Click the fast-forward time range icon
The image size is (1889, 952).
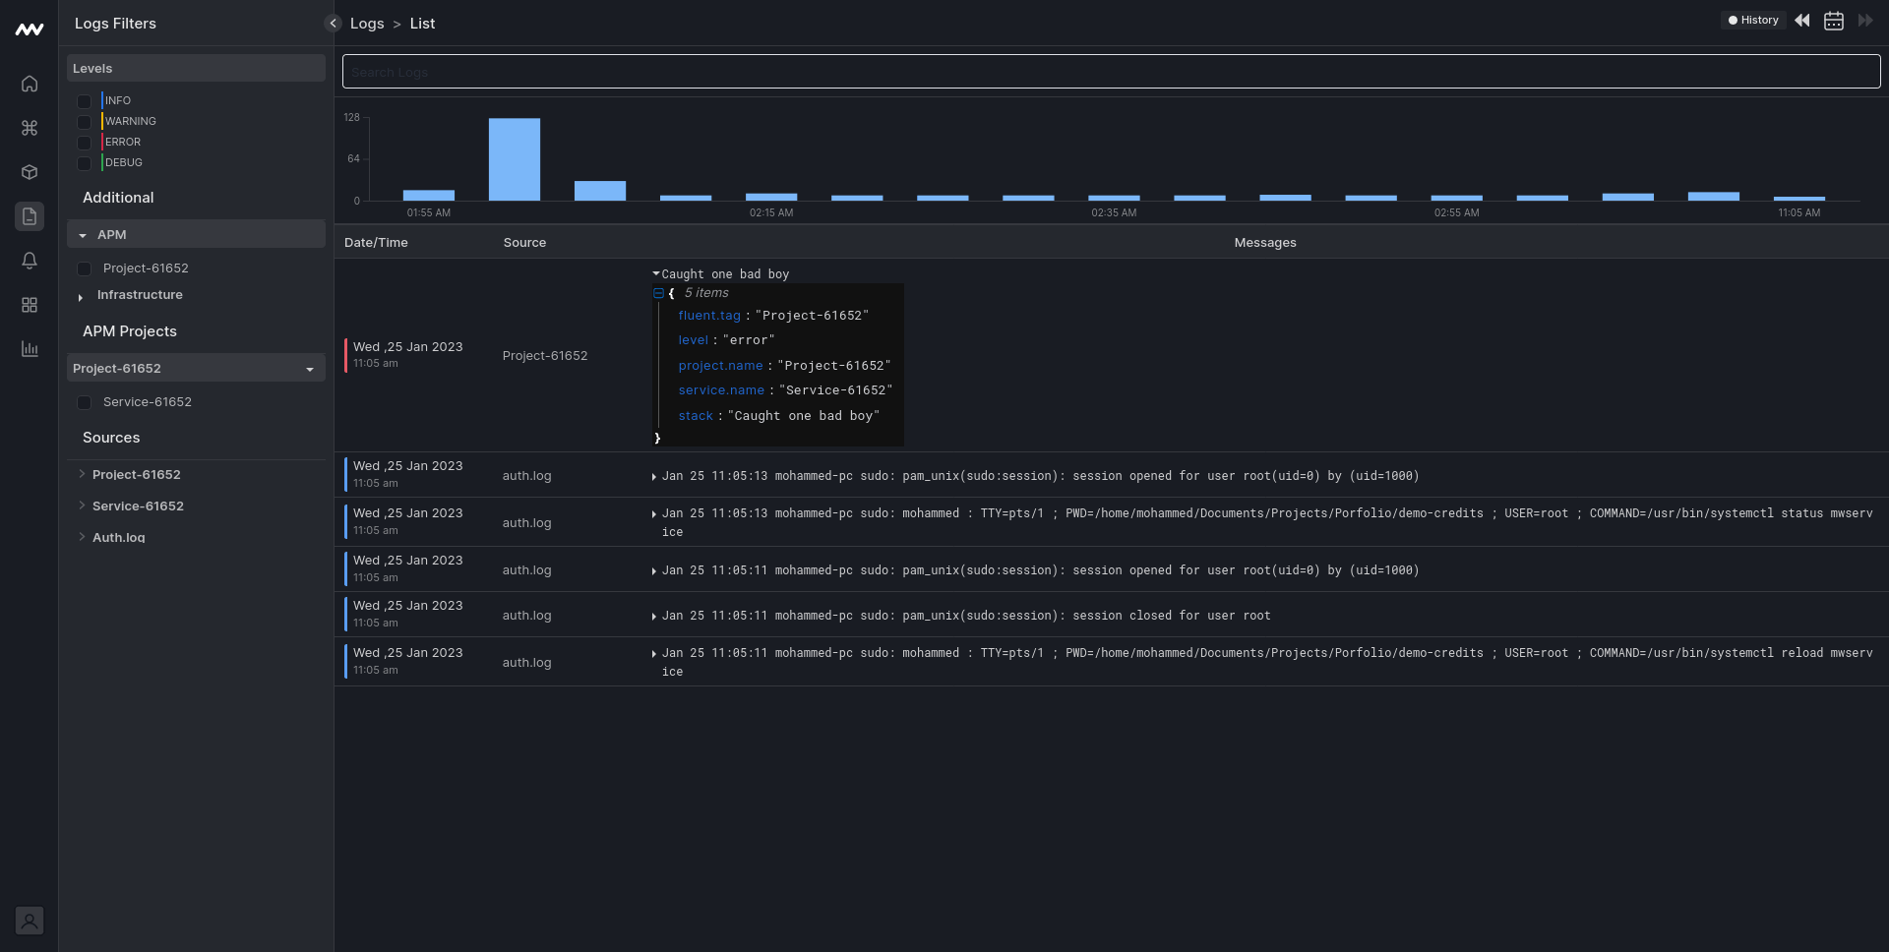(x=1865, y=21)
